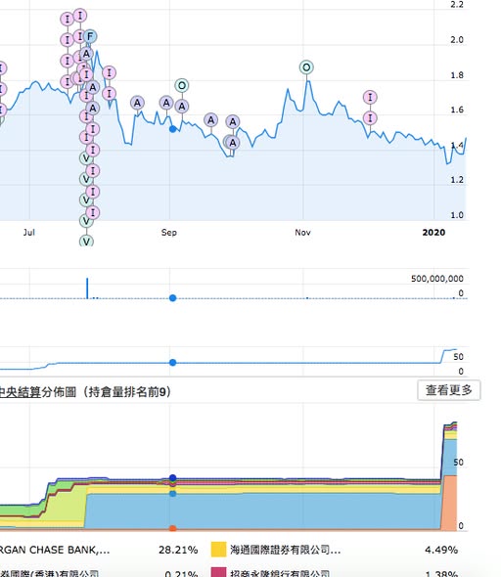Select the dark blue dot atop the stacked chart
Image resolution: width=501 pixels, height=577 pixels.
(172, 477)
